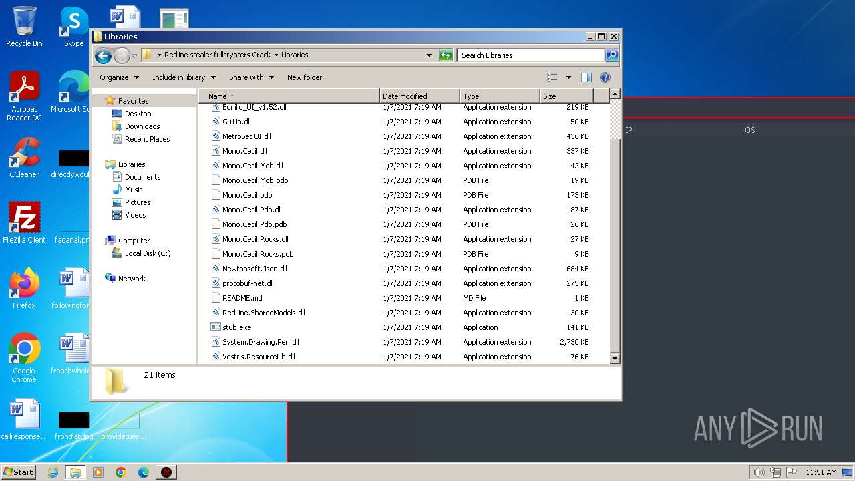855x481 pixels.
Task: Sort files by Date modified column
Action: click(419, 96)
